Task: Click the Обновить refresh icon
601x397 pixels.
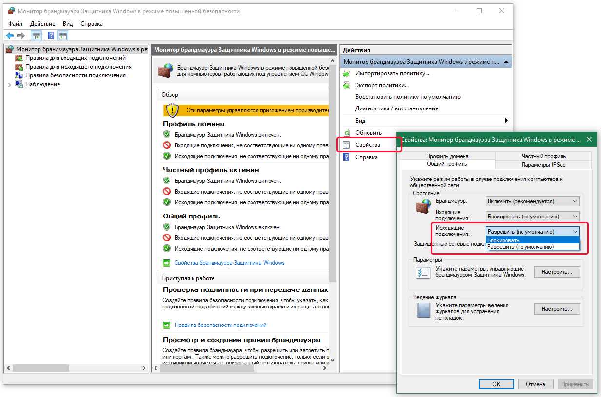Action: tap(347, 132)
